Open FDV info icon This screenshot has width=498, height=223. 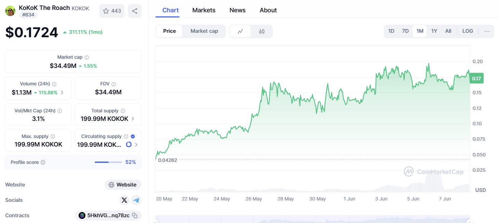click(114, 84)
